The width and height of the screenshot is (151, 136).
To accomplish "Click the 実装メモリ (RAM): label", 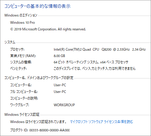I will click(23, 56).
